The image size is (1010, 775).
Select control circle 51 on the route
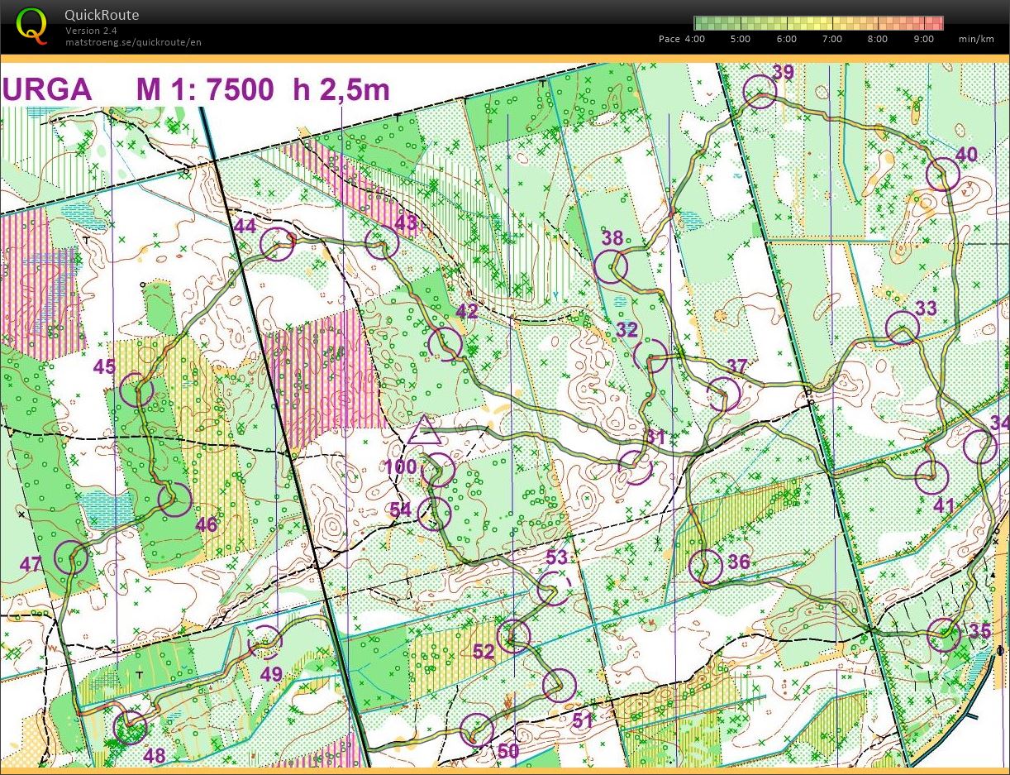coord(559,686)
